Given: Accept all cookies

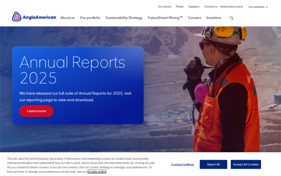Looking at the screenshot, I should pyautogui.click(x=246, y=164).
